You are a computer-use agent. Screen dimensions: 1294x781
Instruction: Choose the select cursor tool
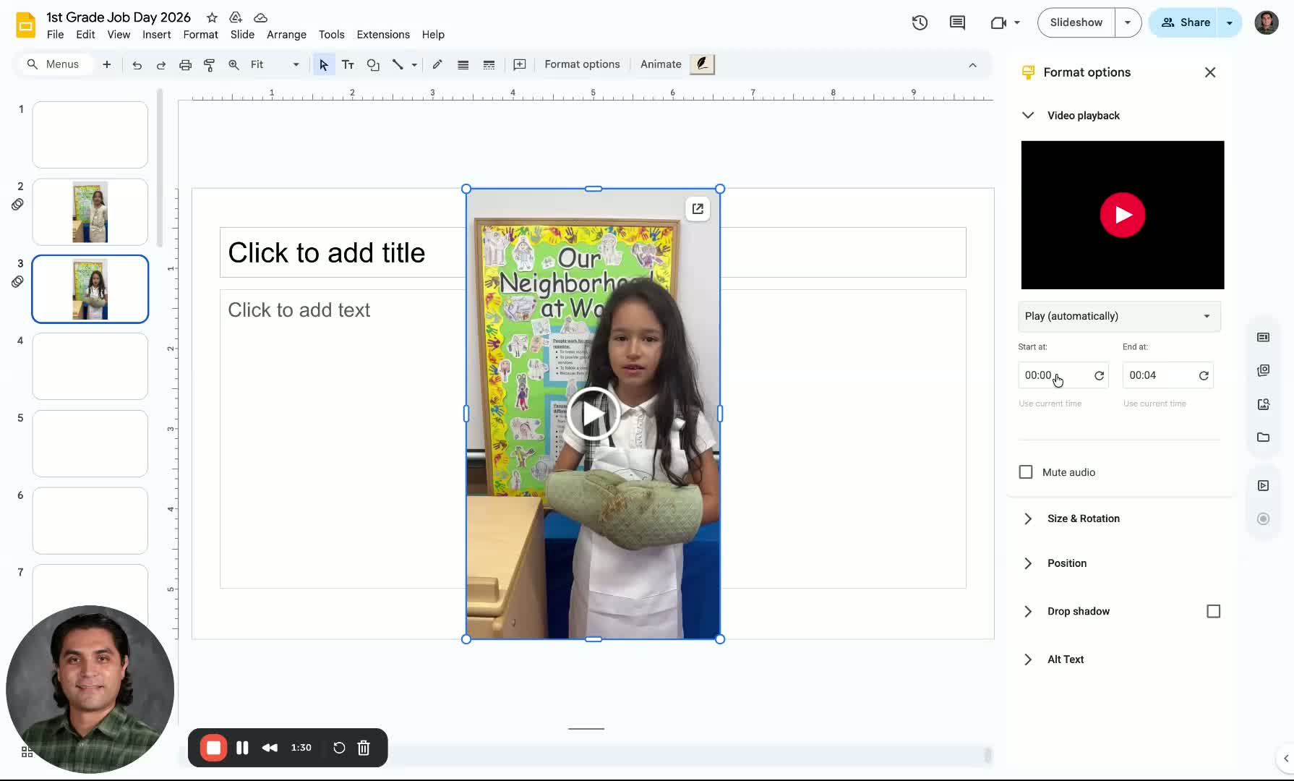[x=323, y=64]
